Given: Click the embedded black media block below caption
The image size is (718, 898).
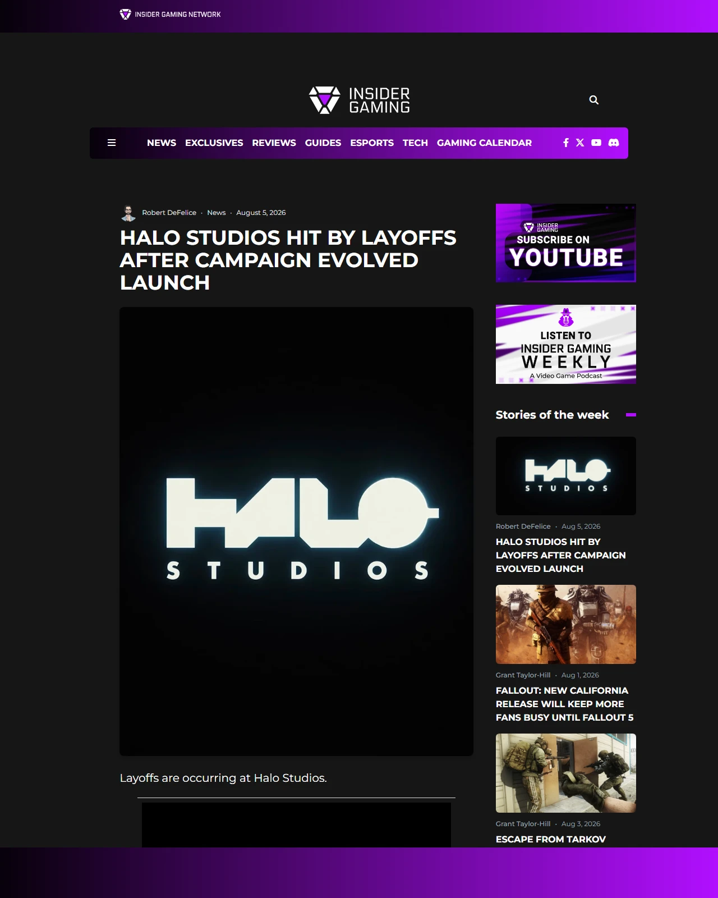Looking at the screenshot, I should [x=296, y=825].
